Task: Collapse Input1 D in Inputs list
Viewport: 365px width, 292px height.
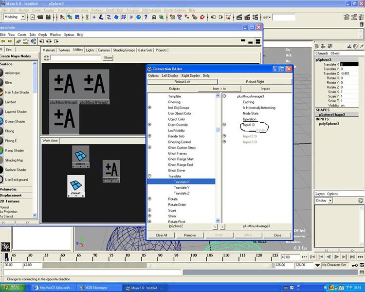Action: (x=224, y=125)
